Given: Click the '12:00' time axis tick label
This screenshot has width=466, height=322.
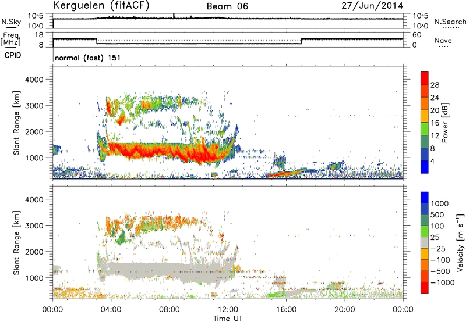Looking at the screenshot, I should [x=228, y=310].
